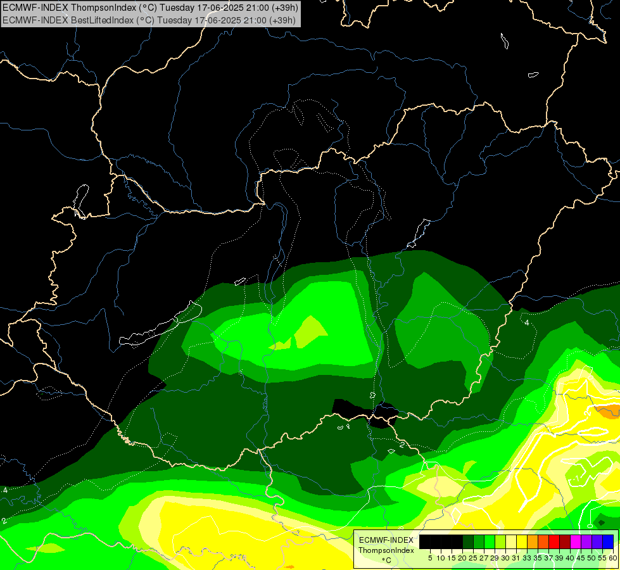Click the ThompsonIndex label in the legend
The width and height of the screenshot is (620, 570).
pos(386,550)
